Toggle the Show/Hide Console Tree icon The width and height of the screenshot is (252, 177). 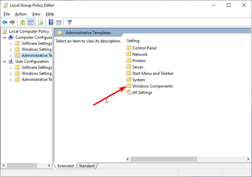[30, 22]
